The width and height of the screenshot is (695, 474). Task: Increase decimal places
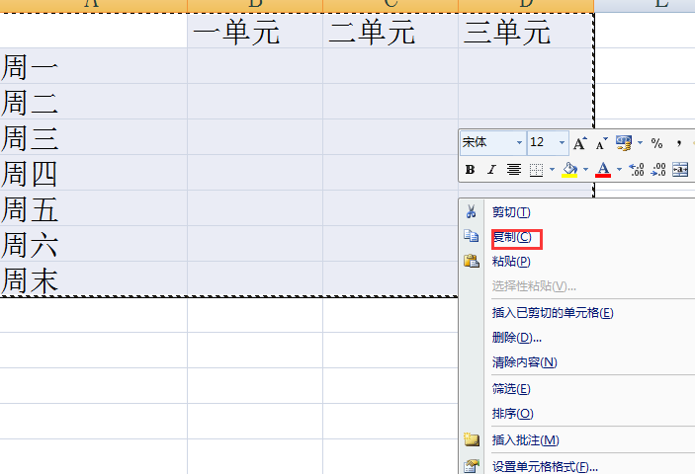637,170
